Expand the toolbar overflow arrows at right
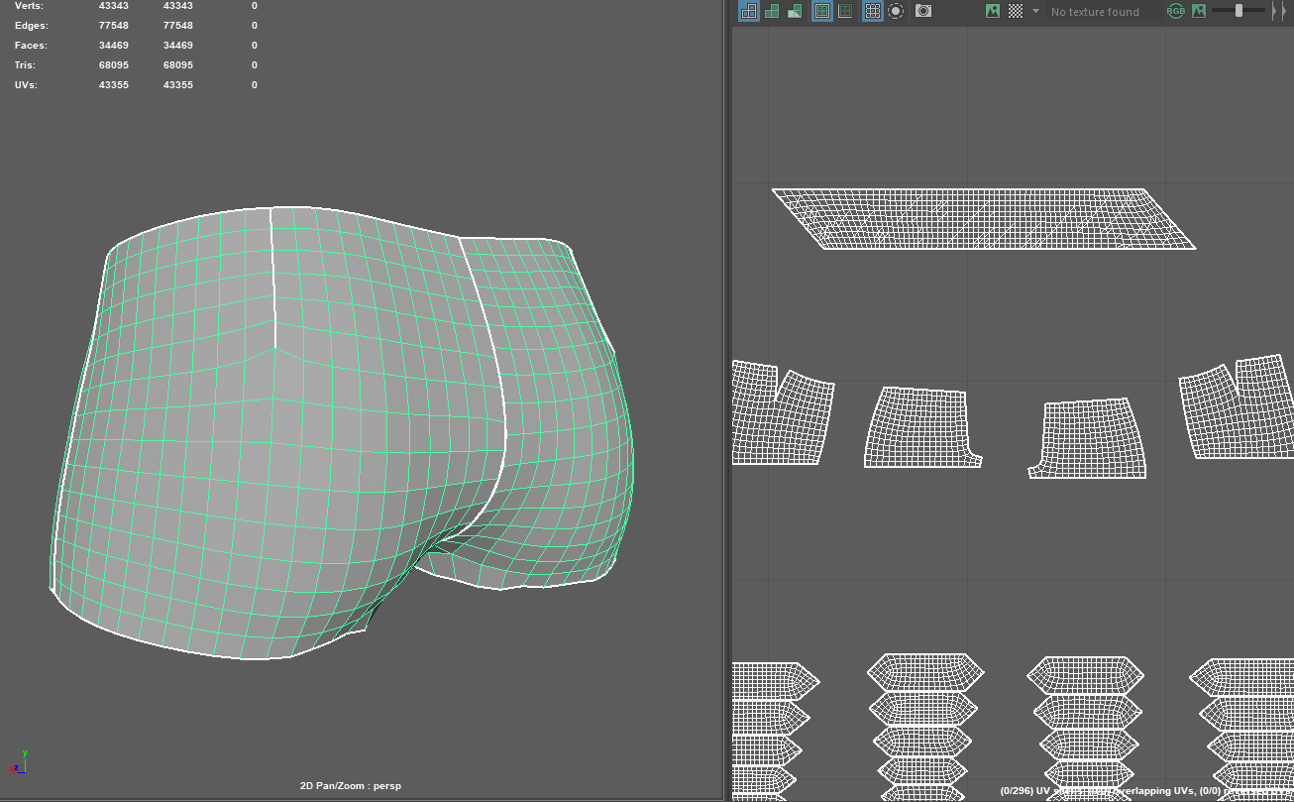The height and width of the screenshot is (802, 1294). click(x=1278, y=11)
